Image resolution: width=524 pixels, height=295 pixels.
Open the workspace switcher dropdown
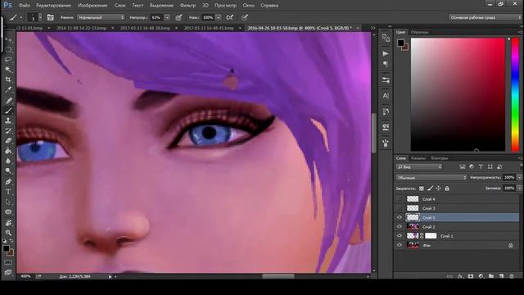[x=484, y=17]
